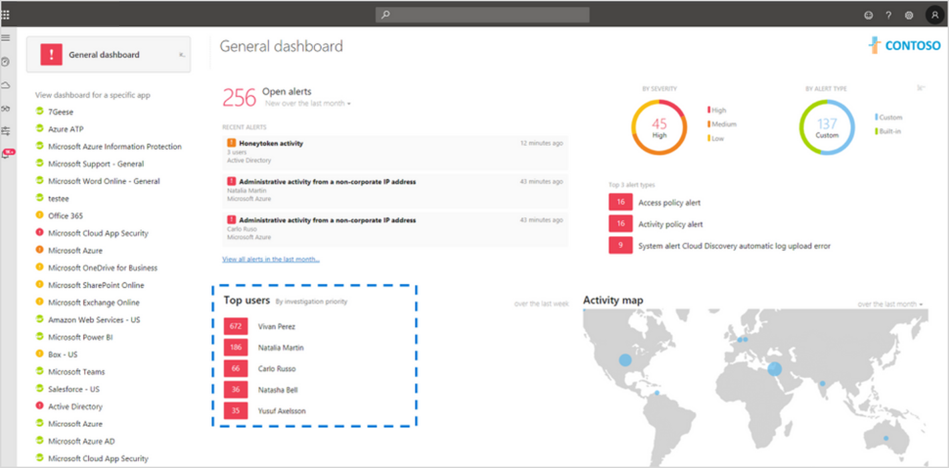Click the red High severity color marker
The width and height of the screenshot is (949, 468).
pyautogui.click(x=709, y=110)
